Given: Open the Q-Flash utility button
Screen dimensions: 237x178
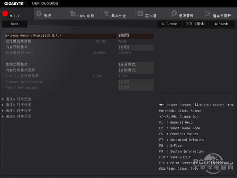Looking at the screenshot, I should point(221,24).
